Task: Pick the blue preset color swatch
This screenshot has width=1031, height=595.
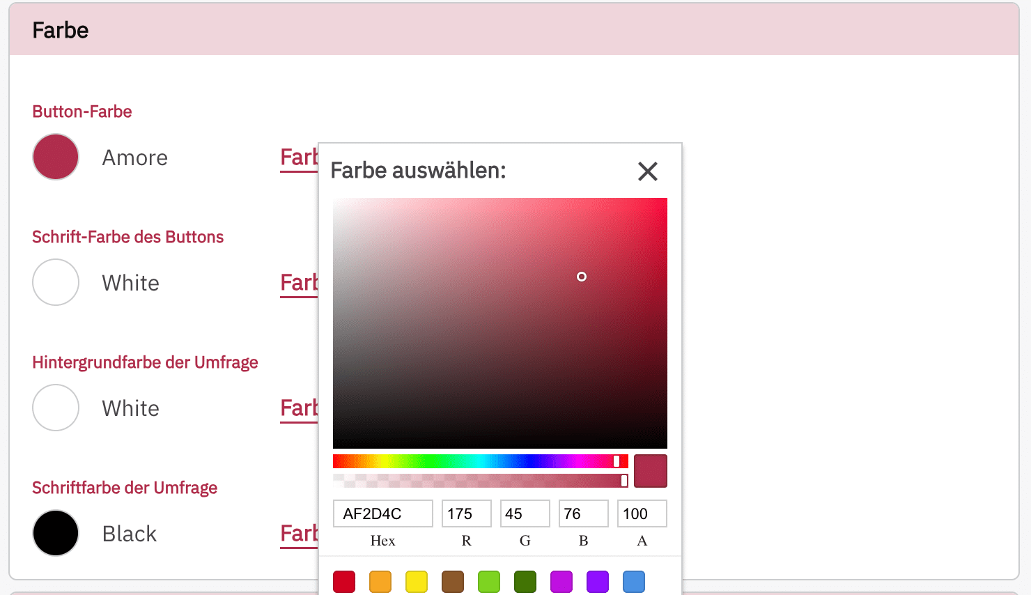Action: pyautogui.click(x=634, y=581)
